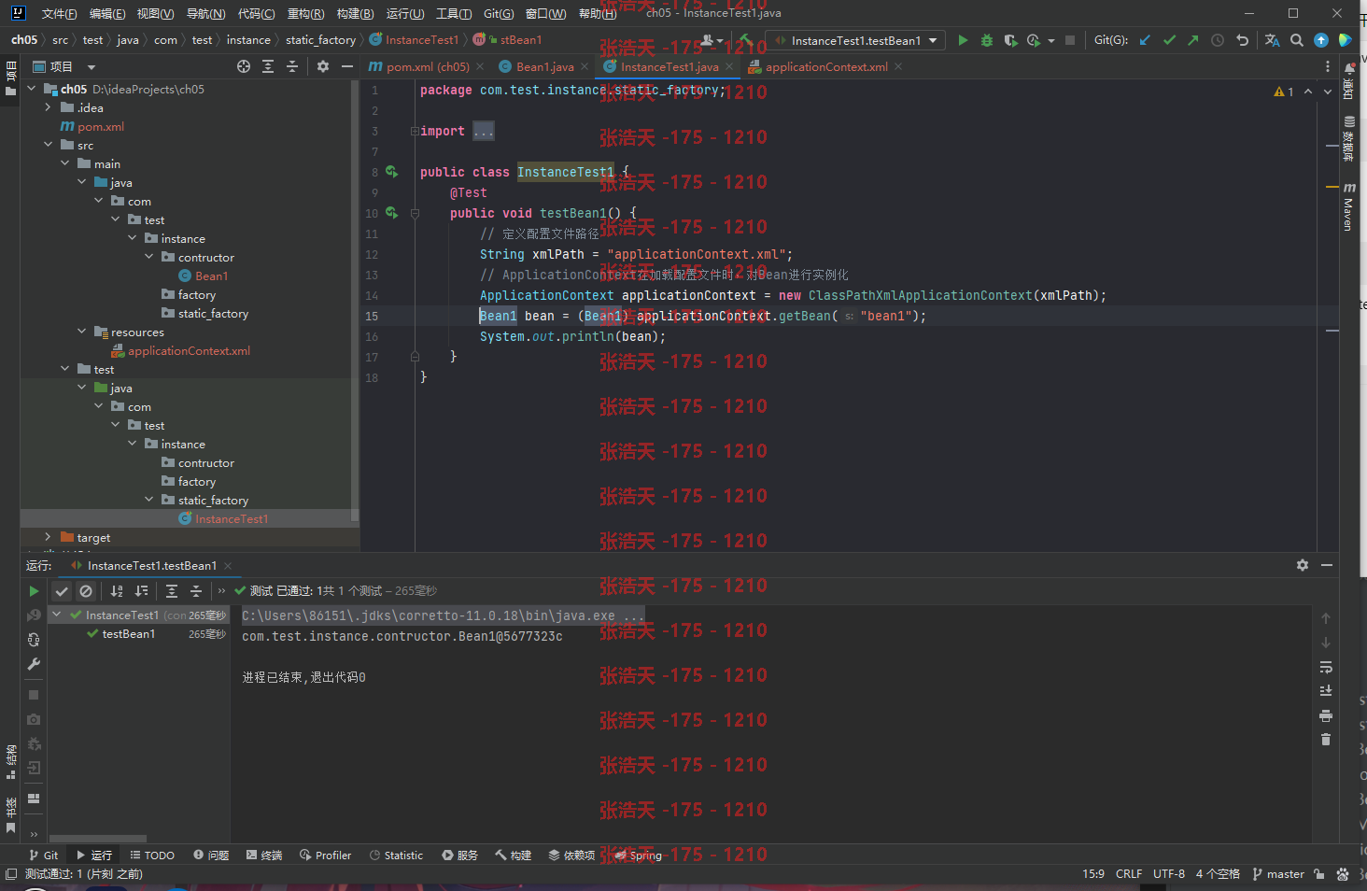The image size is (1367, 891).
Task: Expand all nodes in project panel
Action: (268, 66)
